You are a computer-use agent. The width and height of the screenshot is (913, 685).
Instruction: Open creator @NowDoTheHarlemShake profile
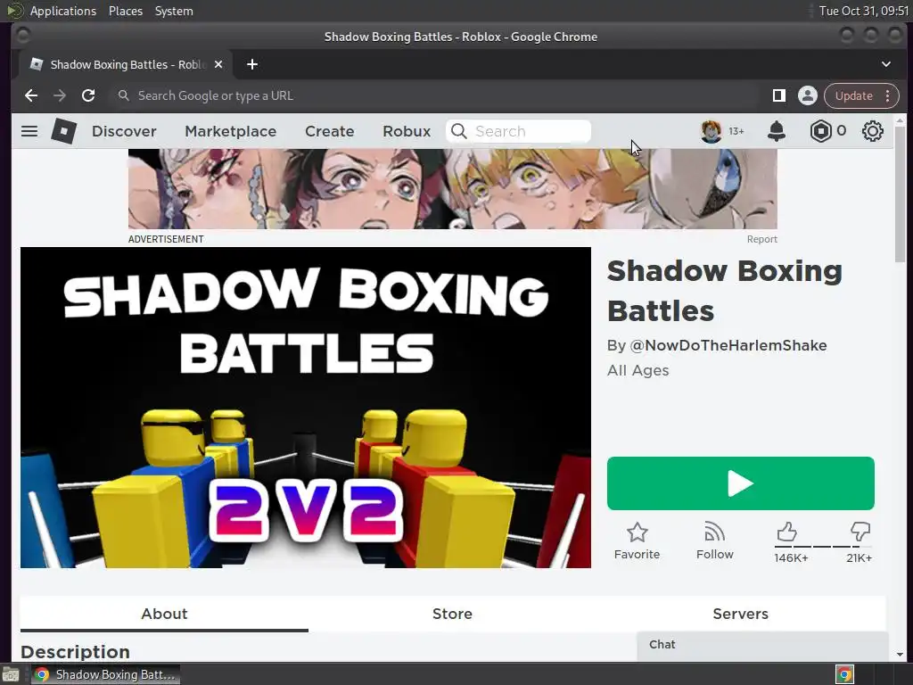728,345
